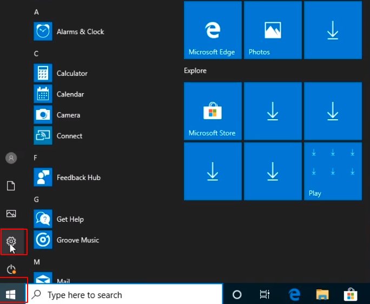Click the letter A group header
Image resolution: width=370 pixels, height=304 pixels.
point(36,12)
